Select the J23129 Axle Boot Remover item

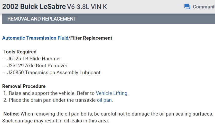[37, 66]
